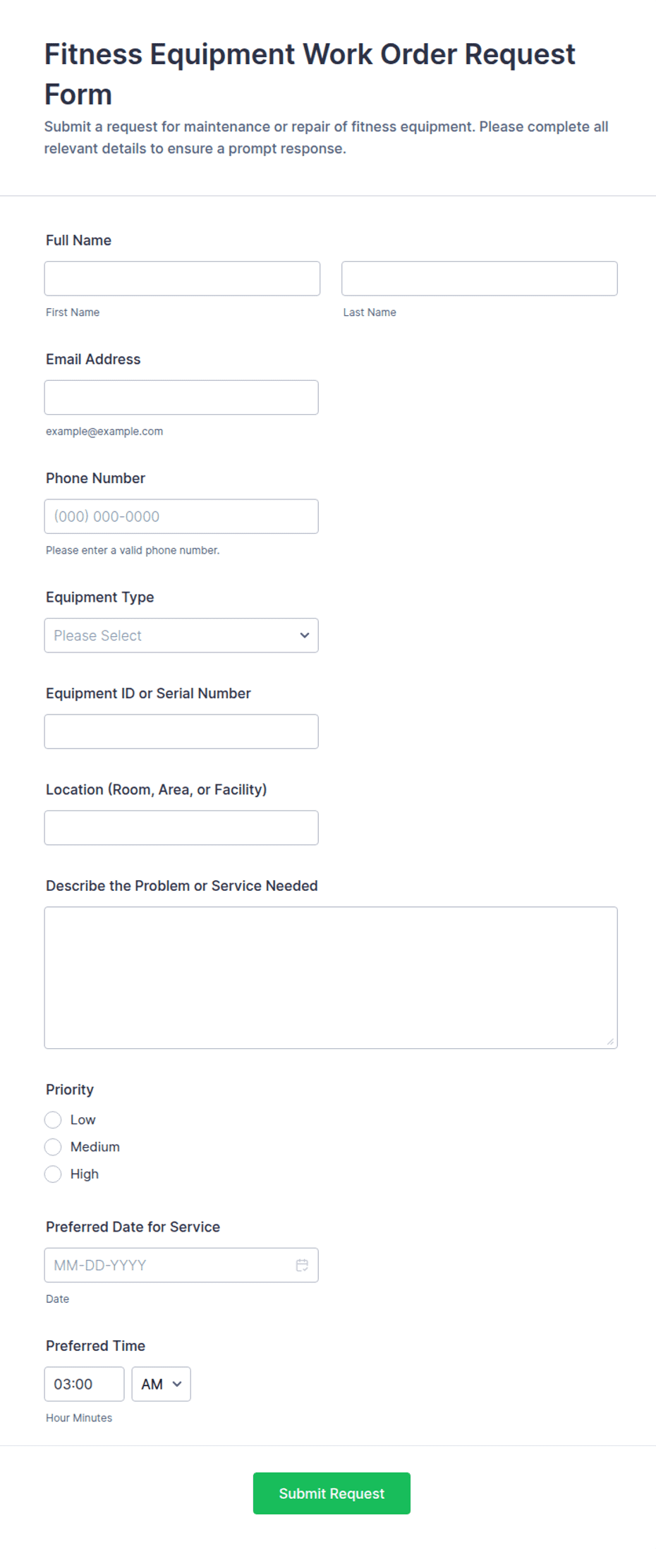Open the Equipment Type dropdown
Image resolution: width=656 pixels, height=1549 pixels.
[181, 636]
